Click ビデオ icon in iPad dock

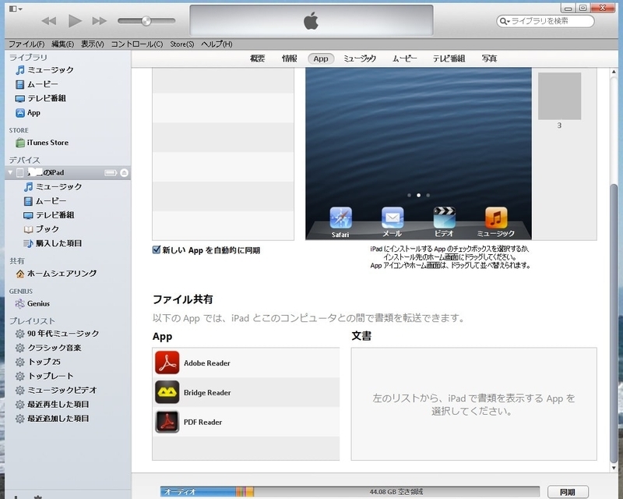[444, 218]
